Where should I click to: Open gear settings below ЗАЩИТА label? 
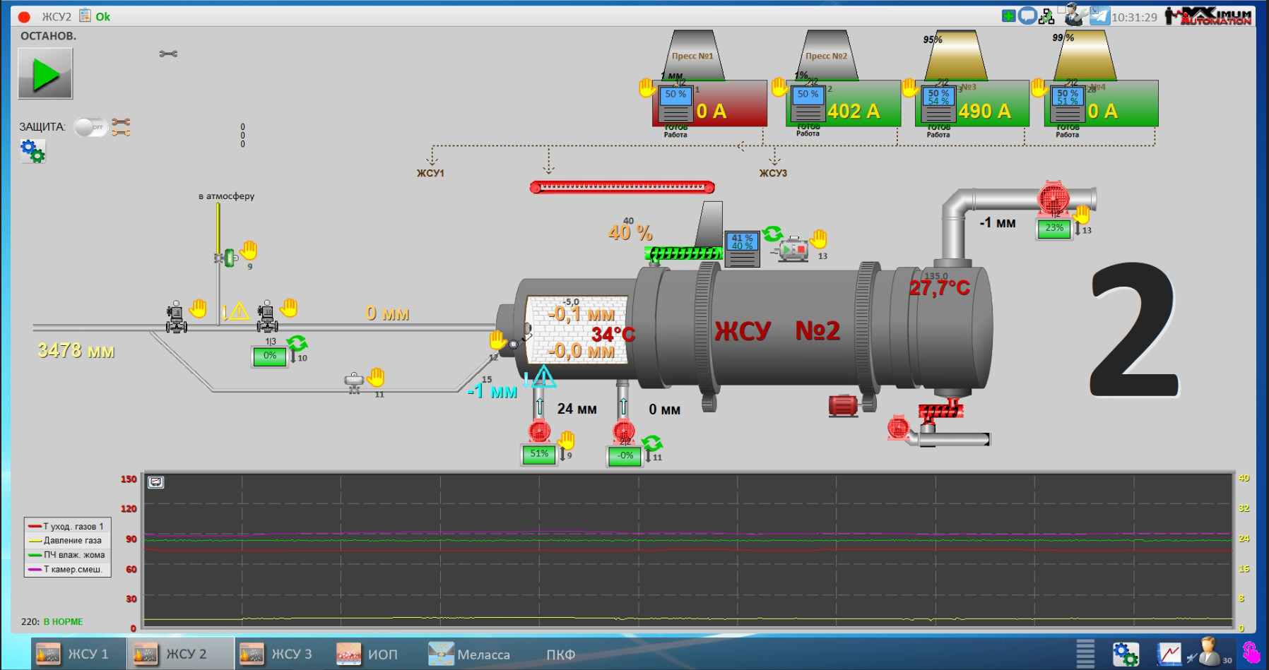pos(33,150)
